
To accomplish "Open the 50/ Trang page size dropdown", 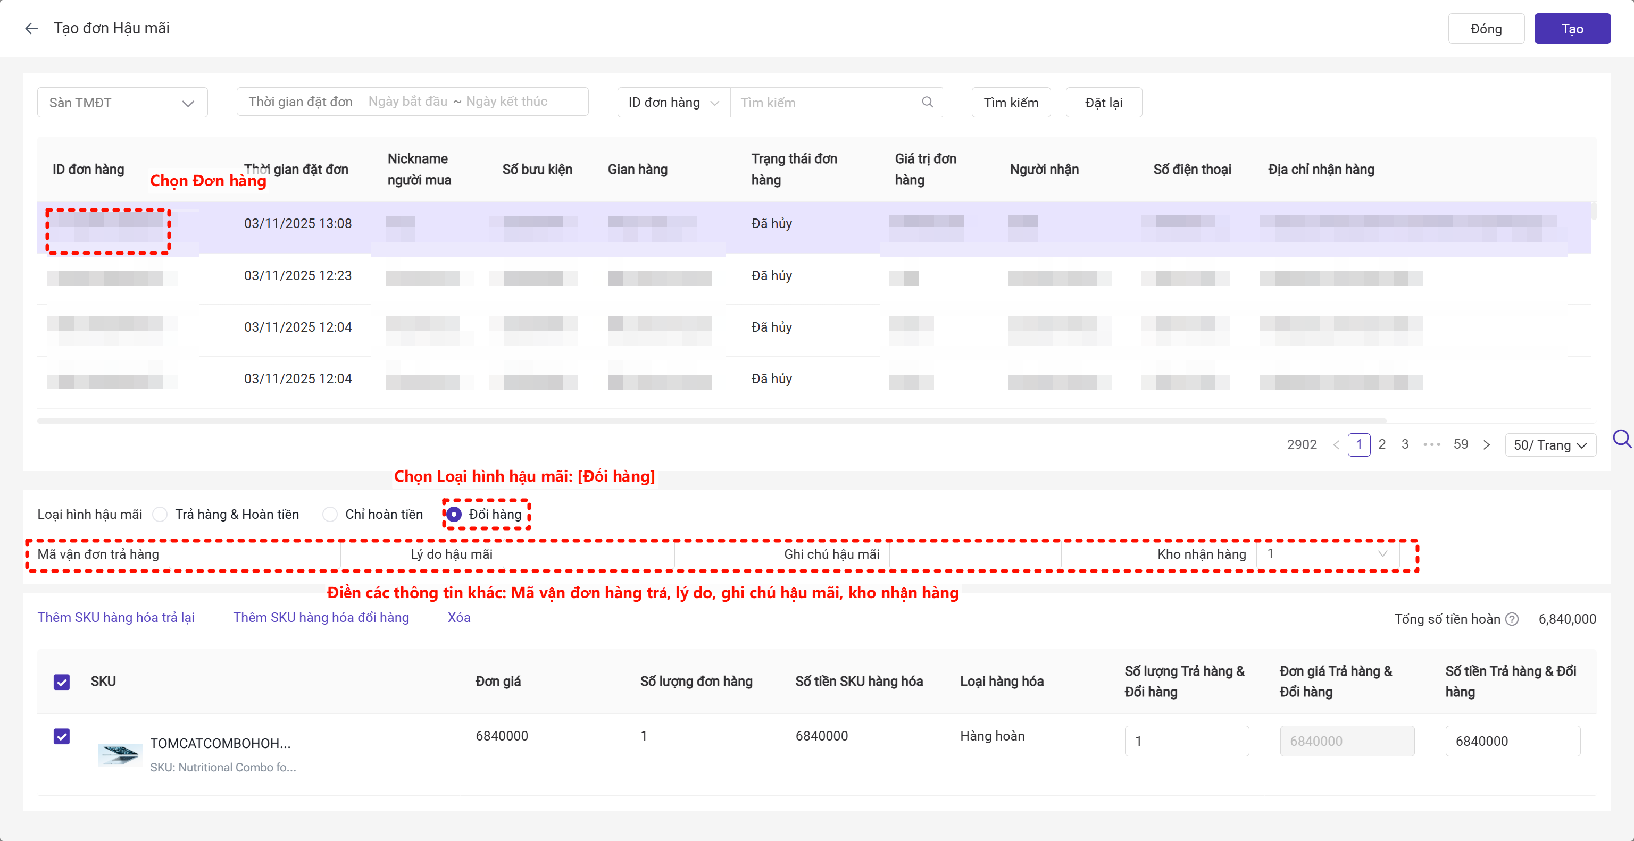I will [1549, 445].
